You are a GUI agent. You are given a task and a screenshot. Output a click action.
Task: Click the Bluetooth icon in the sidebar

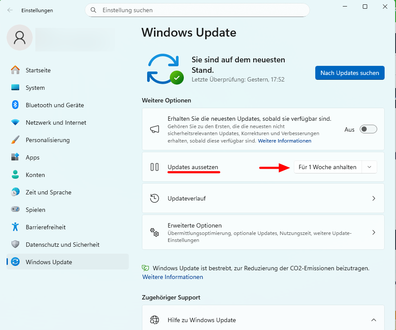(15, 105)
